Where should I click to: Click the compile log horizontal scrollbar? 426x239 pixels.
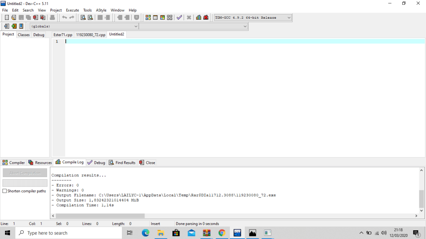pos(100,216)
